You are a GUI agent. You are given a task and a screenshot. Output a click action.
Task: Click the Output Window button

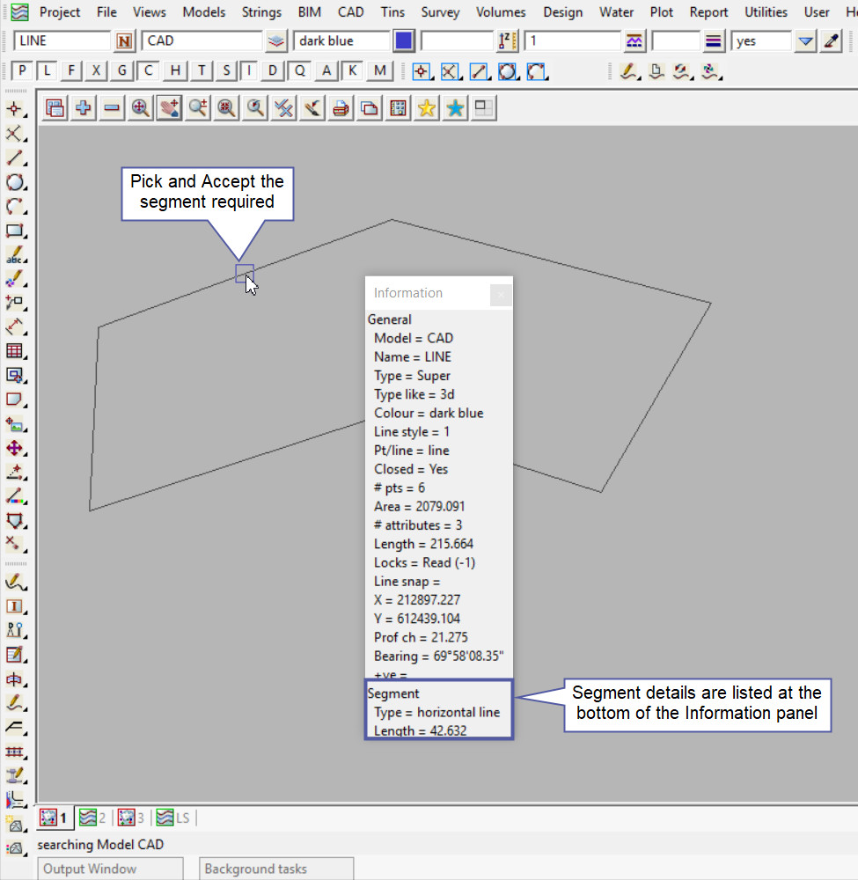click(110, 869)
